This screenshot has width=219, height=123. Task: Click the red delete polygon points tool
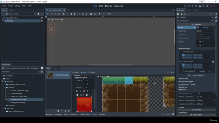pyautogui.click(x=84, y=91)
